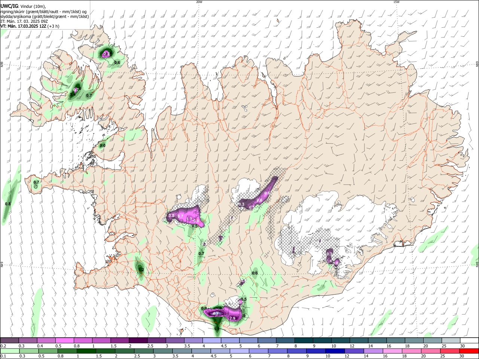Click the '15W' longitude label at top
Screen dimensions: 479x359
pyautogui.click(x=396, y=2)
